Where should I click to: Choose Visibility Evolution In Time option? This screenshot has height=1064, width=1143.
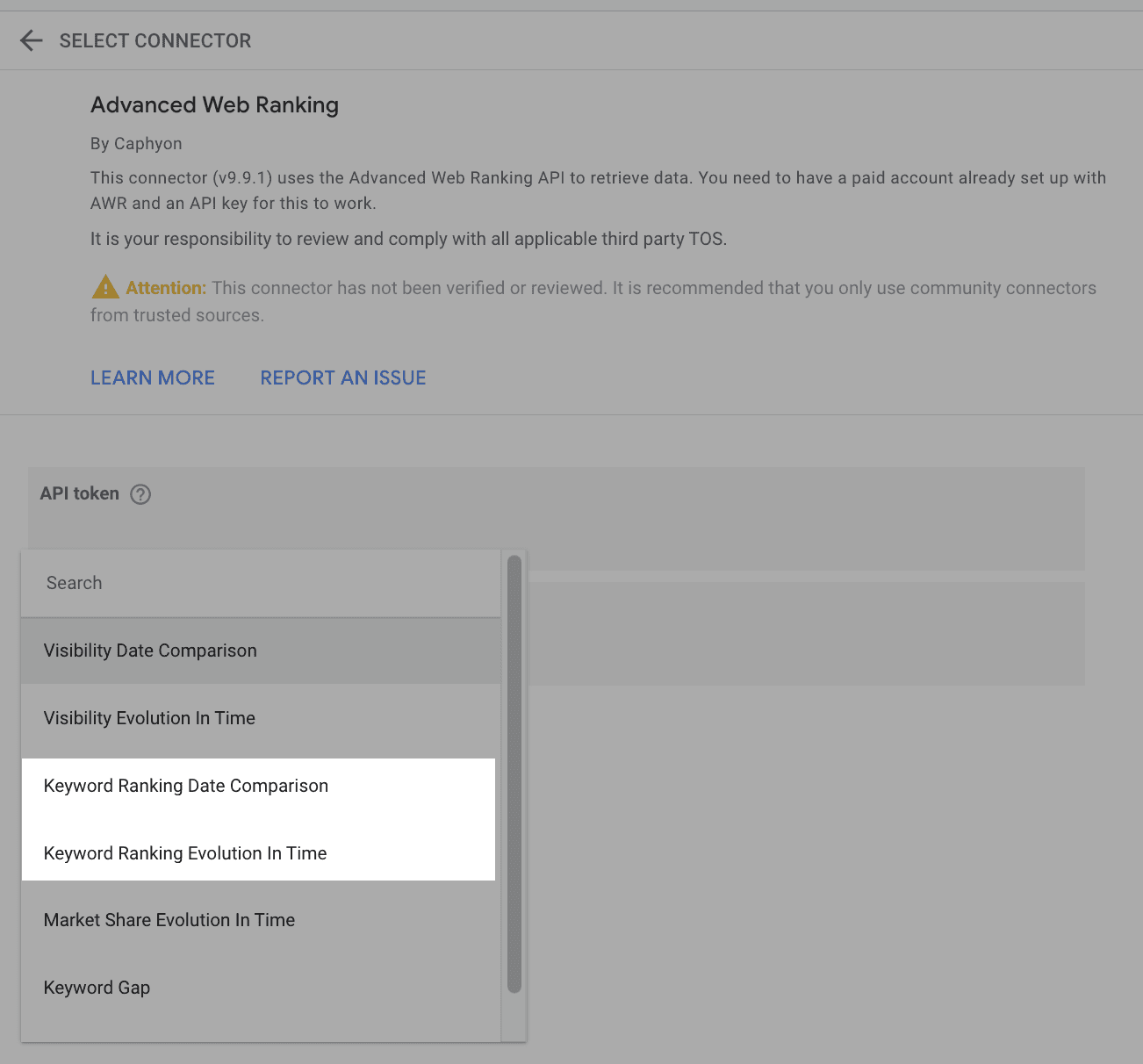click(261, 718)
